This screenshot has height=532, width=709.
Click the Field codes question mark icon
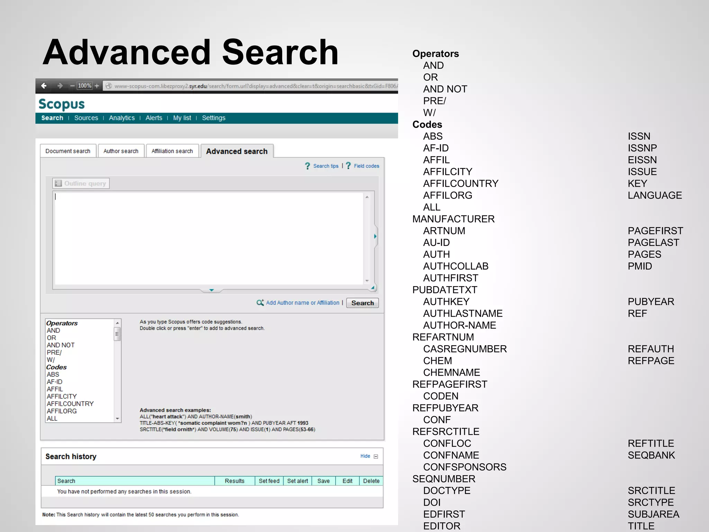pyautogui.click(x=348, y=166)
